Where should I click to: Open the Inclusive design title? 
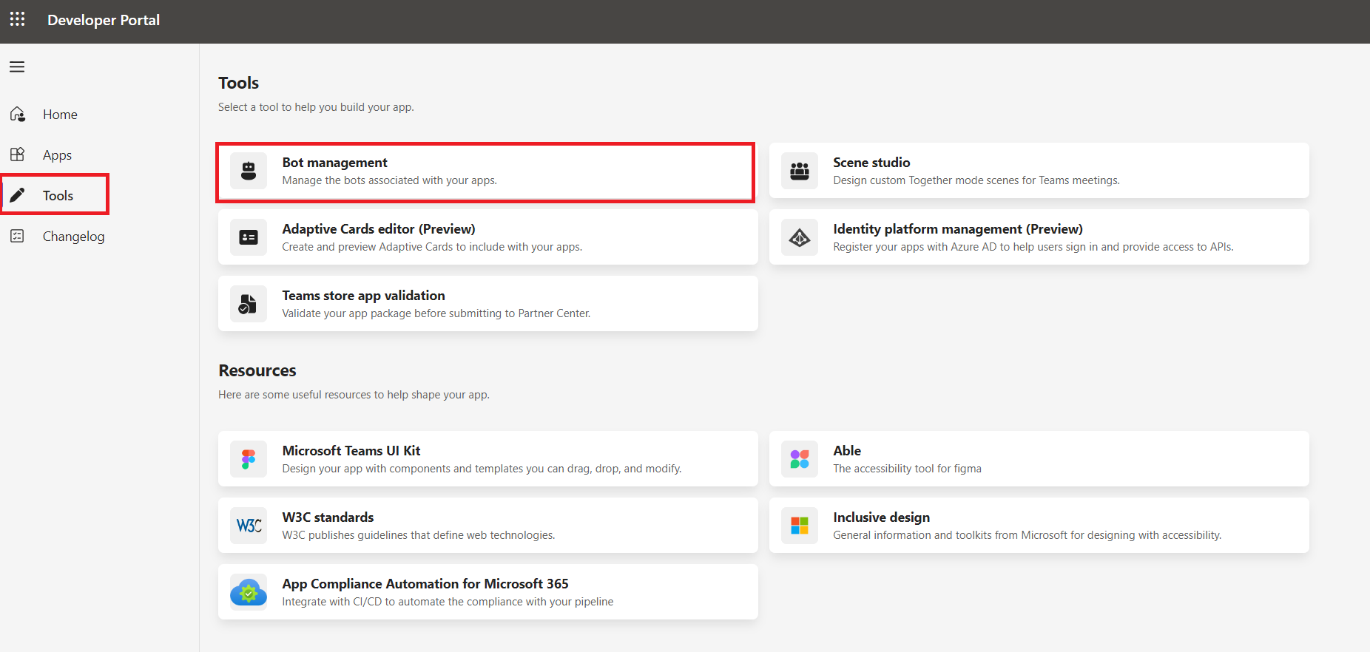pyautogui.click(x=881, y=517)
